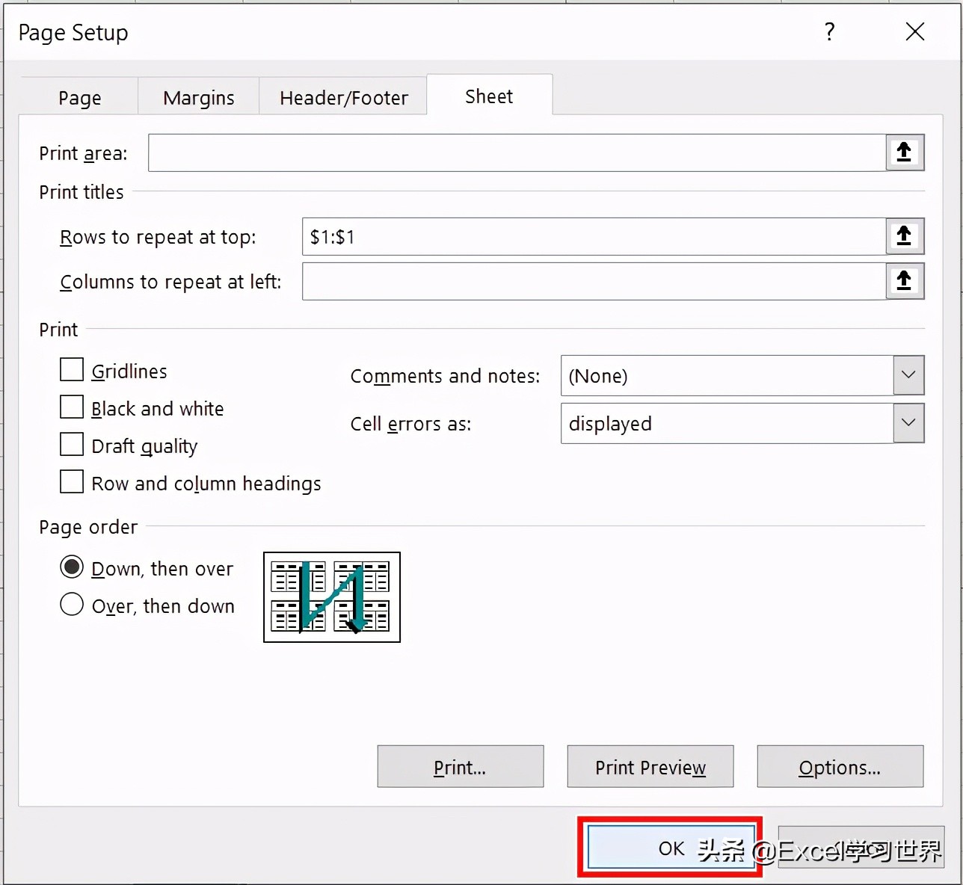Check Row and column headings

click(72, 482)
